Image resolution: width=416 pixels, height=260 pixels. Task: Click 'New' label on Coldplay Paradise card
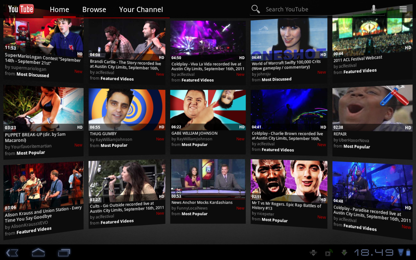click(x=406, y=227)
